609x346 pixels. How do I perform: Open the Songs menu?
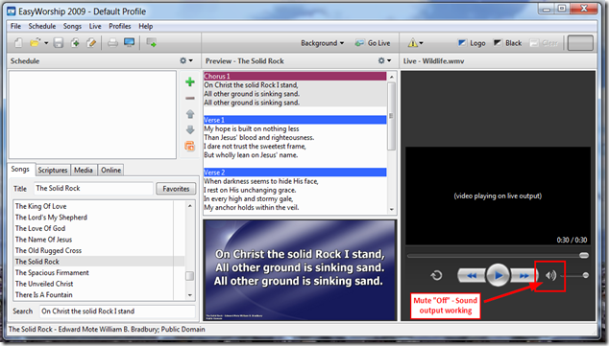point(72,26)
